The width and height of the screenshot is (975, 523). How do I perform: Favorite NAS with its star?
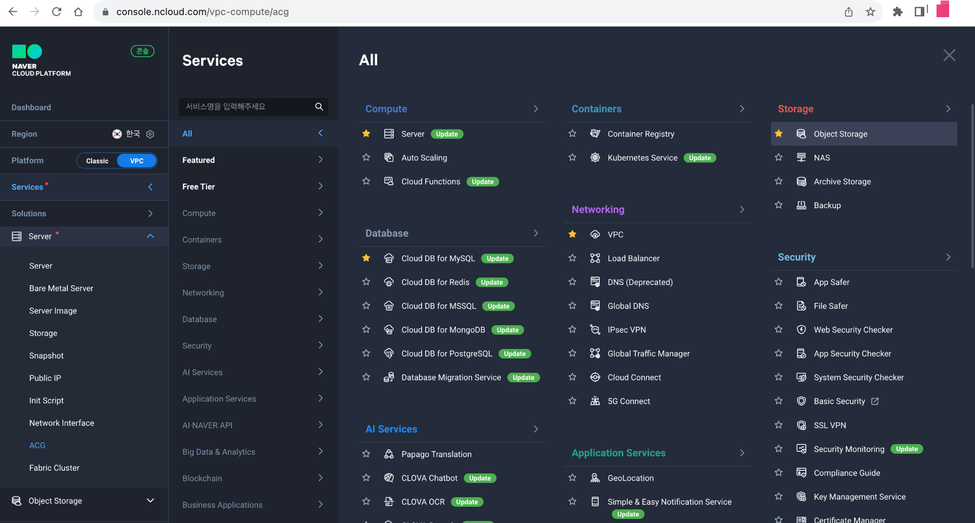pyautogui.click(x=779, y=157)
